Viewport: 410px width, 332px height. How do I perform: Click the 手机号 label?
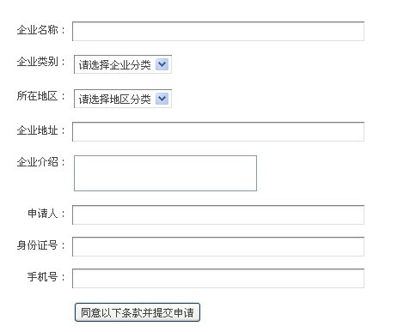(x=43, y=277)
